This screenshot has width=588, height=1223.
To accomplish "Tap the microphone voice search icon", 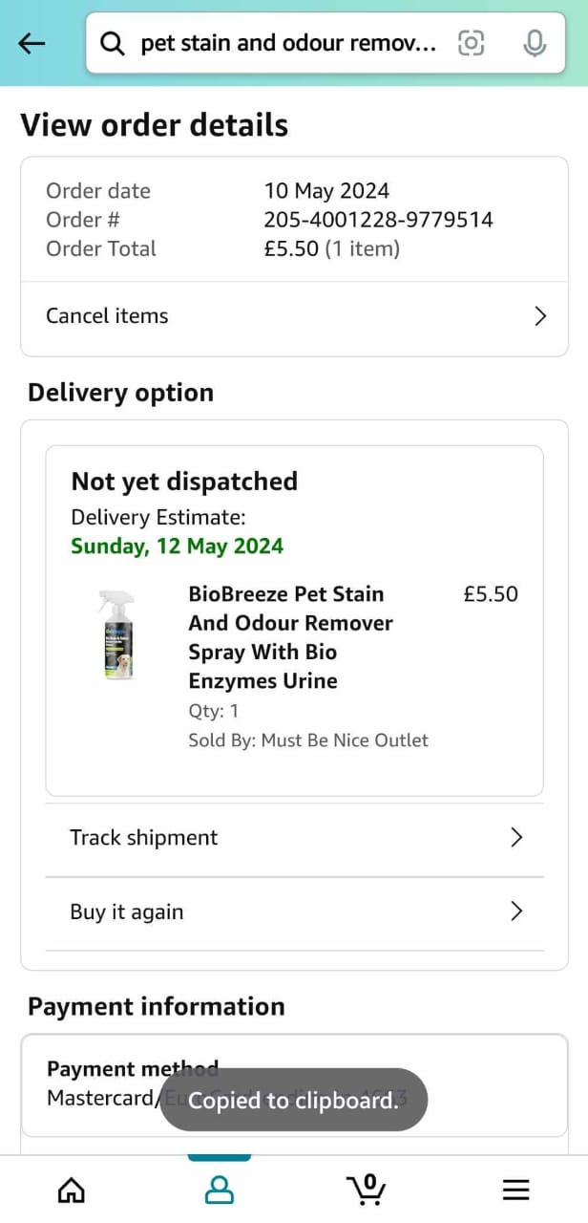I will coord(535,43).
